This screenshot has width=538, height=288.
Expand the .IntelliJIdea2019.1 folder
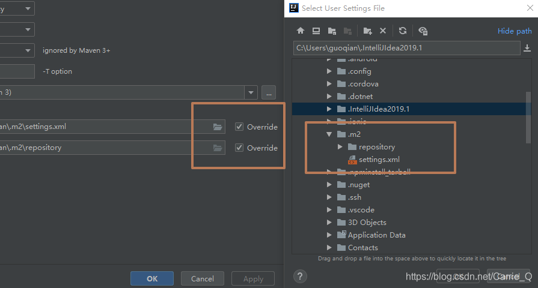(329, 109)
